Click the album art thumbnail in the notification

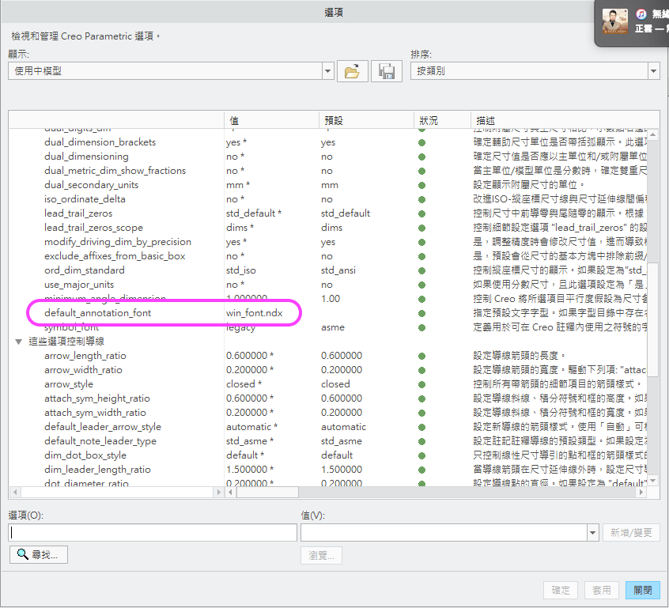point(614,21)
